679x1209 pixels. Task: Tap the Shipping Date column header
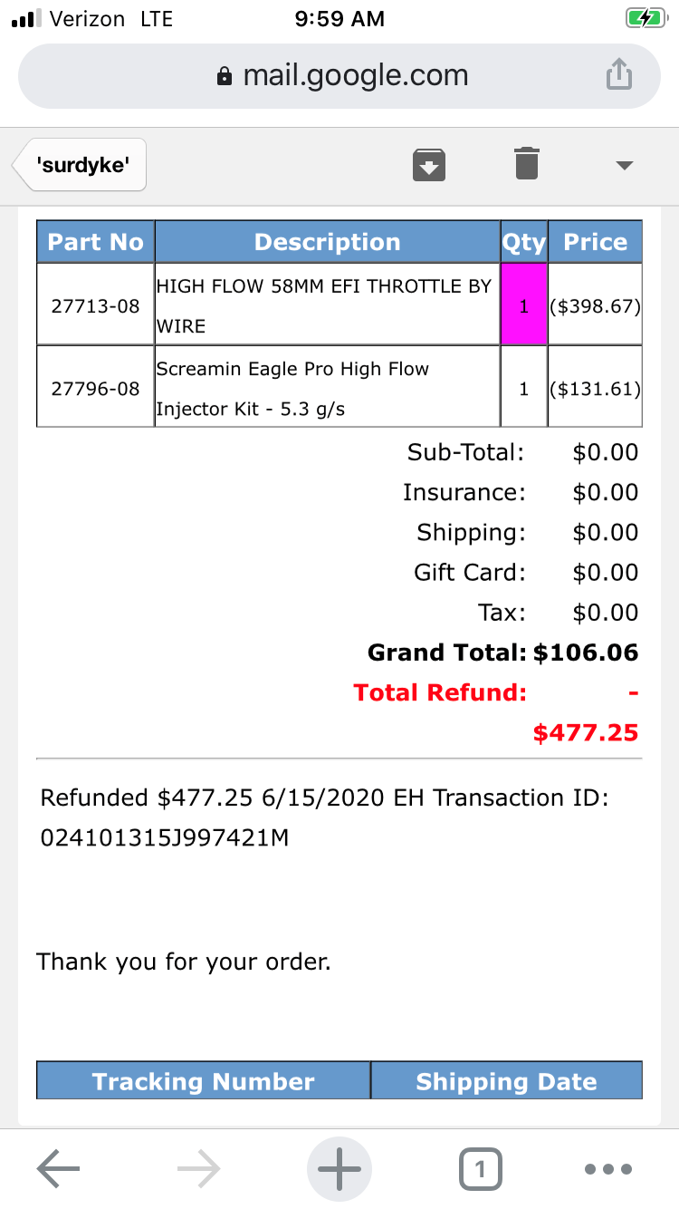pos(506,1081)
